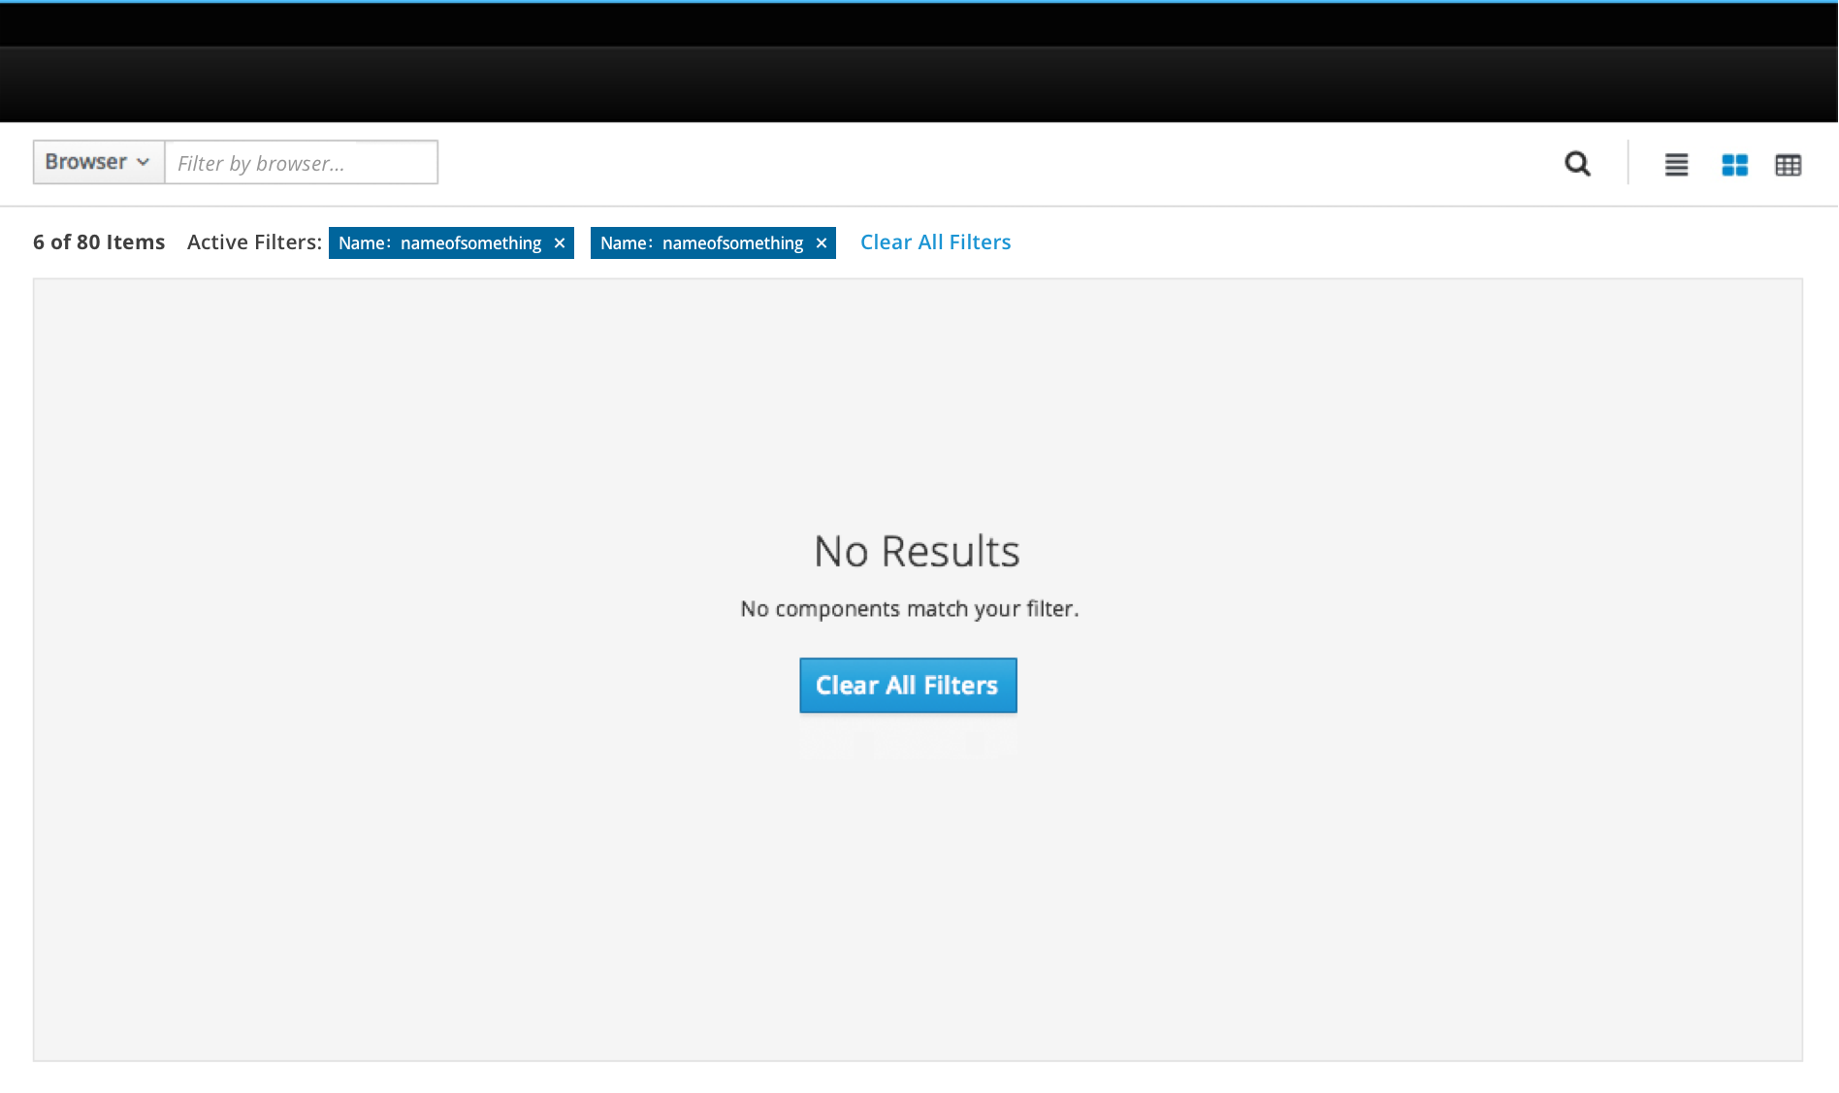Click the No Results heading
Viewport: 1839px width, 1093px height.
(917, 551)
